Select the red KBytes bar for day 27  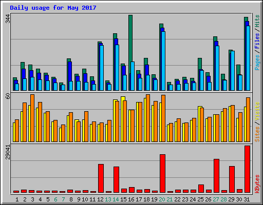click(217, 176)
